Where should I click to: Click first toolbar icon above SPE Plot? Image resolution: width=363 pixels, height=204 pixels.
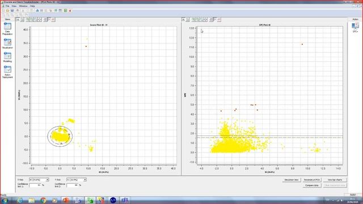point(183,20)
